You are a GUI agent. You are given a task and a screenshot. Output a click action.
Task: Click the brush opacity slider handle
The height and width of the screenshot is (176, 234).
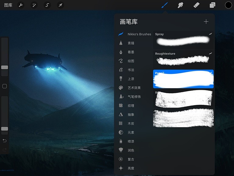(5, 129)
